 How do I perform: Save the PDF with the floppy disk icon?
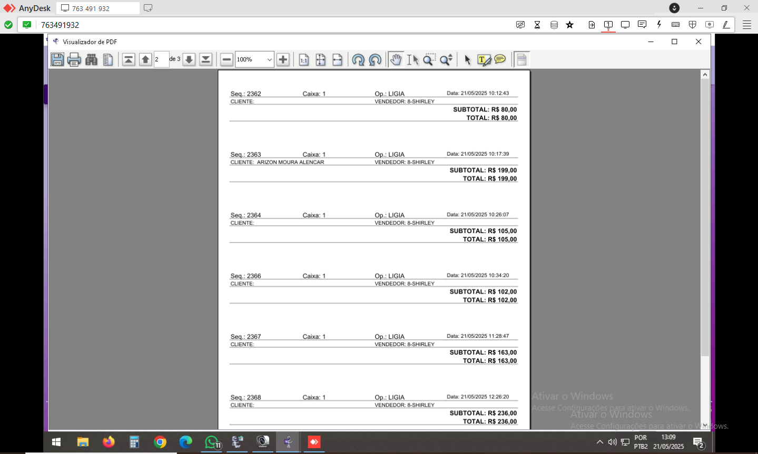coord(57,59)
